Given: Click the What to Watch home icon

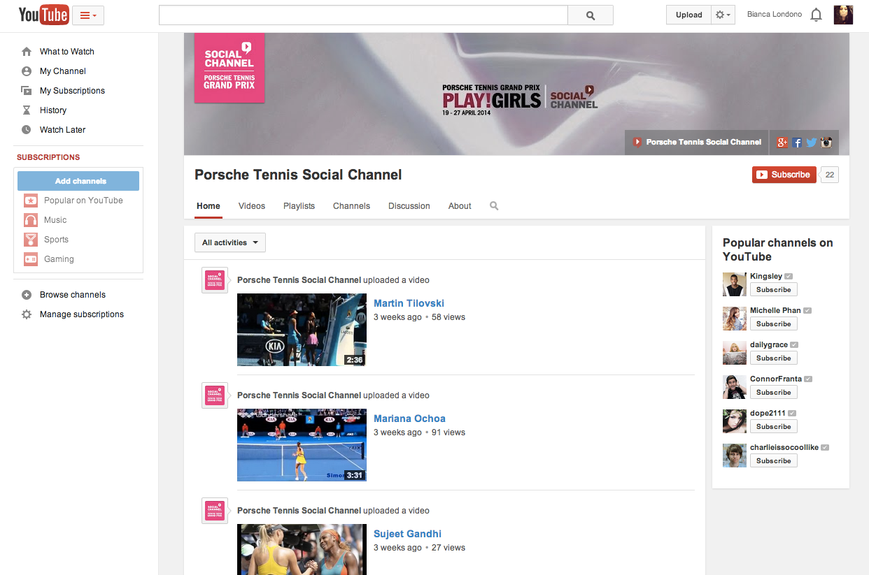Looking at the screenshot, I should [27, 52].
